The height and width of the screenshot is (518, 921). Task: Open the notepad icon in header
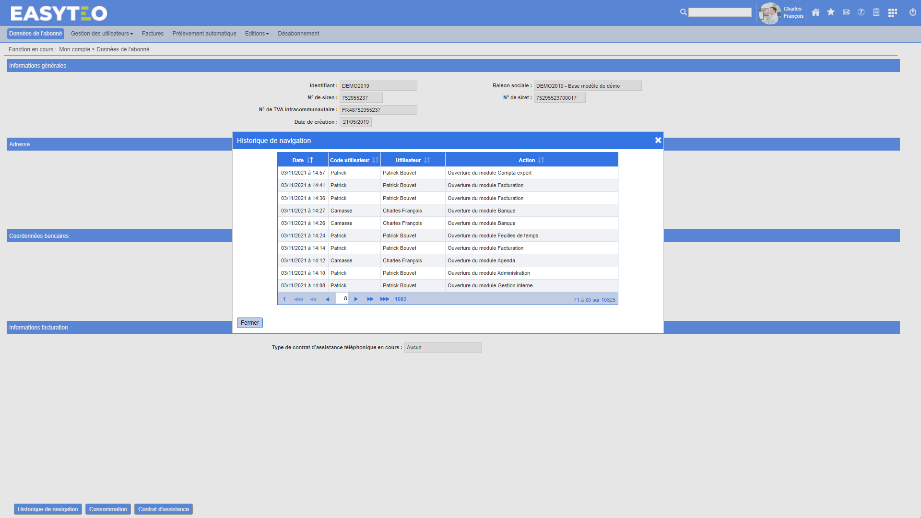tap(876, 12)
